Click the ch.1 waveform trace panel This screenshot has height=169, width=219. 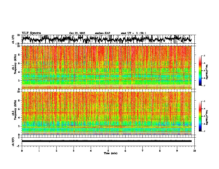(108, 39)
